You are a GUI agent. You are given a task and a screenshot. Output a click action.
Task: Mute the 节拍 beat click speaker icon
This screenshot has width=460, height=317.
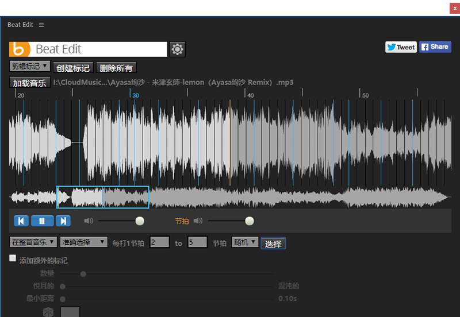click(x=198, y=221)
